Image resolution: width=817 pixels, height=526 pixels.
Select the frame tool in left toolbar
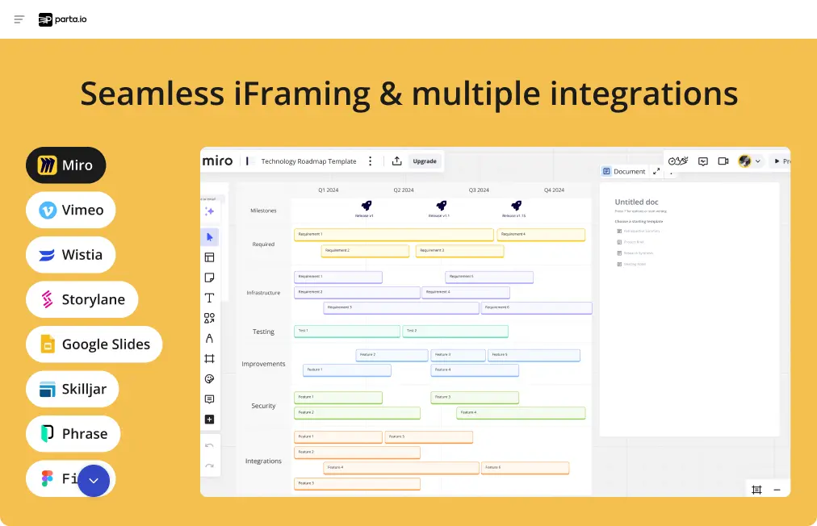(209, 358)
